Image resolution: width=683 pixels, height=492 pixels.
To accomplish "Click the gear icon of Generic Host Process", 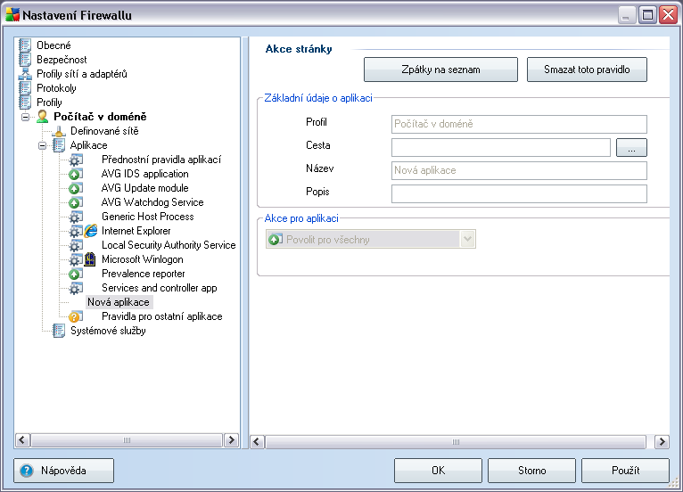I will tap(76, 217).
